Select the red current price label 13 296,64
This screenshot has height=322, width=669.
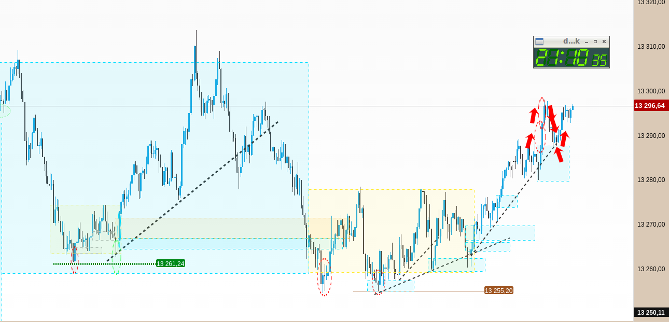(x=651, y=106)
